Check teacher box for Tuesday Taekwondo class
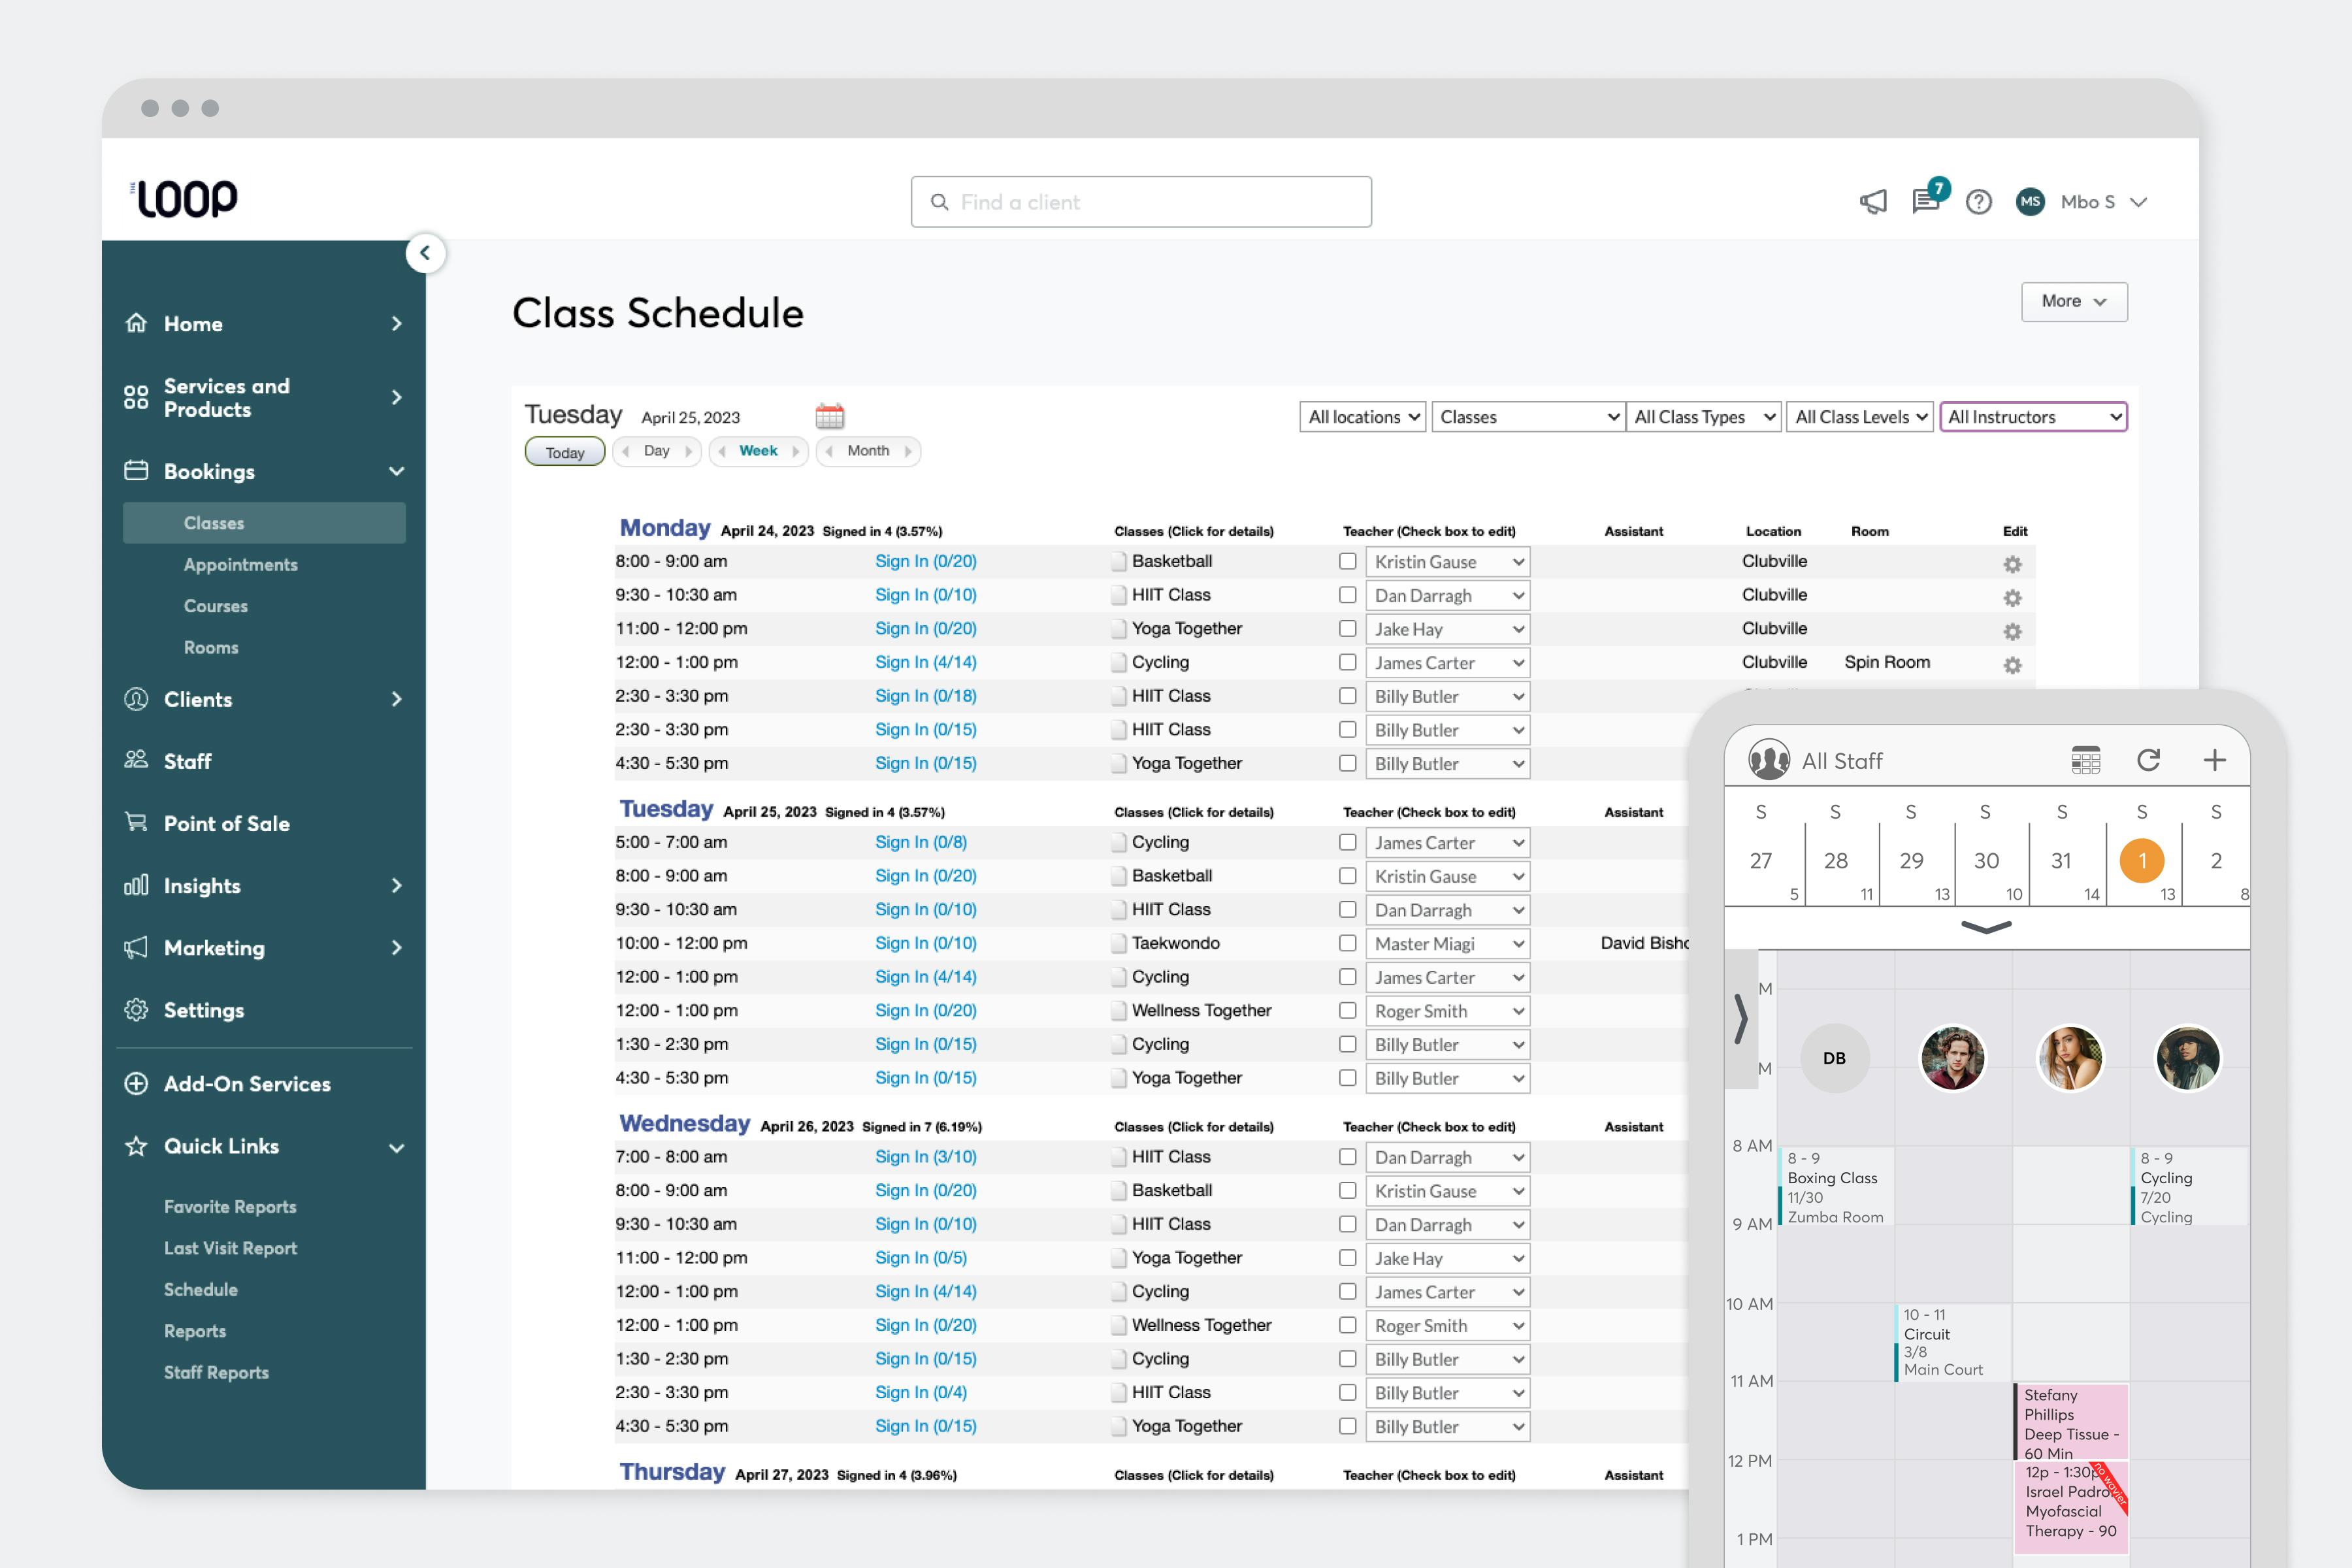 pyautogui.click(x=1347, y=943)
